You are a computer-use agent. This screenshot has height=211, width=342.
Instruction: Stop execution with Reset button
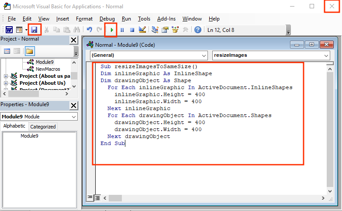[x=132, y=30]
